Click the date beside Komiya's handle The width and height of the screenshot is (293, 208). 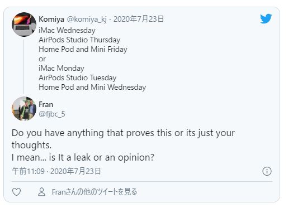coord(139,19)
